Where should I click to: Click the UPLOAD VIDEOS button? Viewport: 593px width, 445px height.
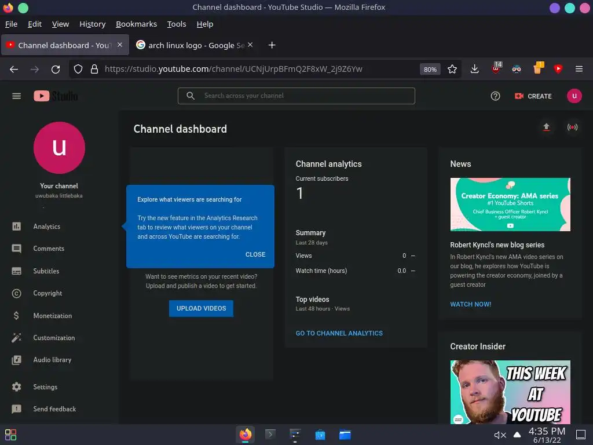click(201, 308)
